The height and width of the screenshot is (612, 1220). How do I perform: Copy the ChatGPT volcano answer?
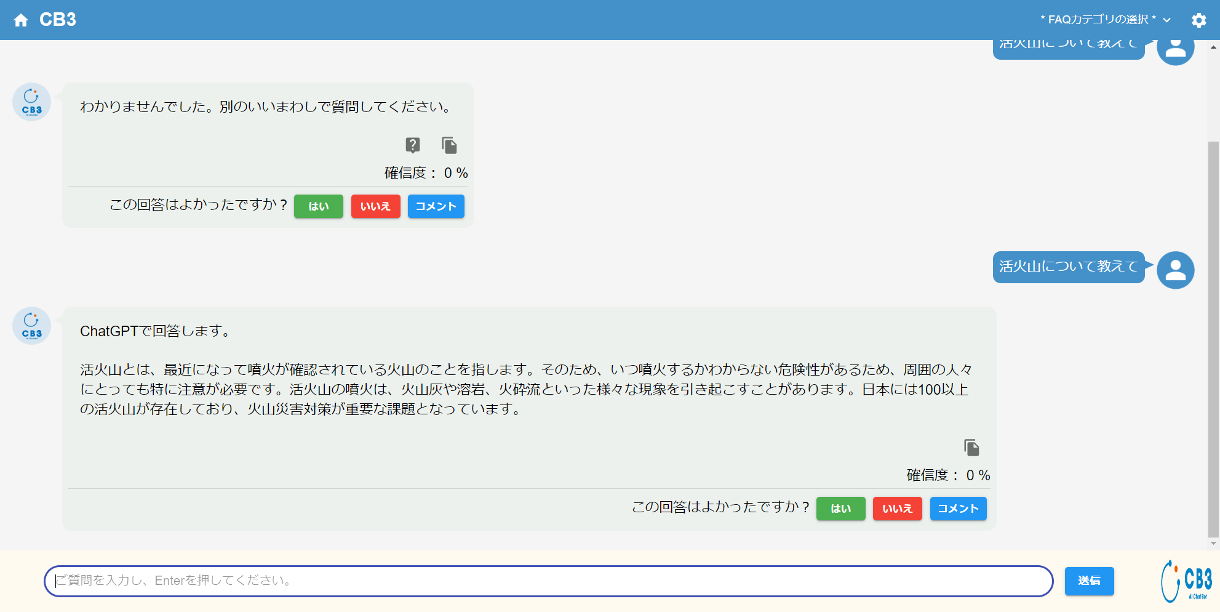click(x=971, y=448)
